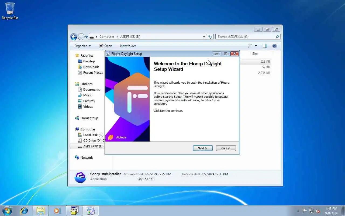Screen dimensions: 345x216
Task: Switch to Floorp Setup taskbar button
Action: [91, 211]
